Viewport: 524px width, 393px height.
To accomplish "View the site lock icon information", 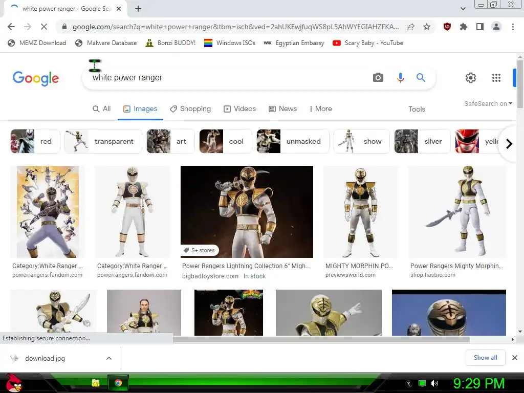I will click(64, 27).
